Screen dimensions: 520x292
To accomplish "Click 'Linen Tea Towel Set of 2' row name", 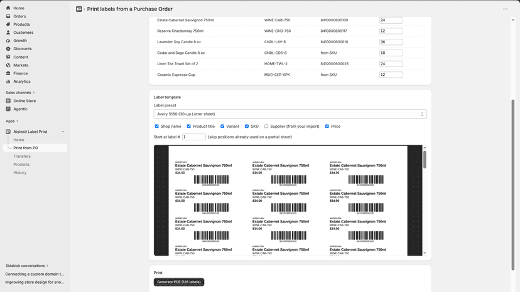I will pos(178,64).
